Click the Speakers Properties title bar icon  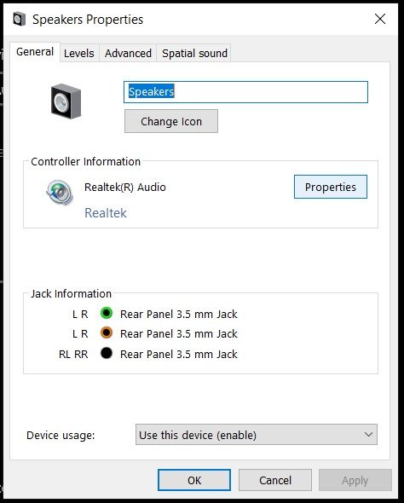click(x=19, y=19)
